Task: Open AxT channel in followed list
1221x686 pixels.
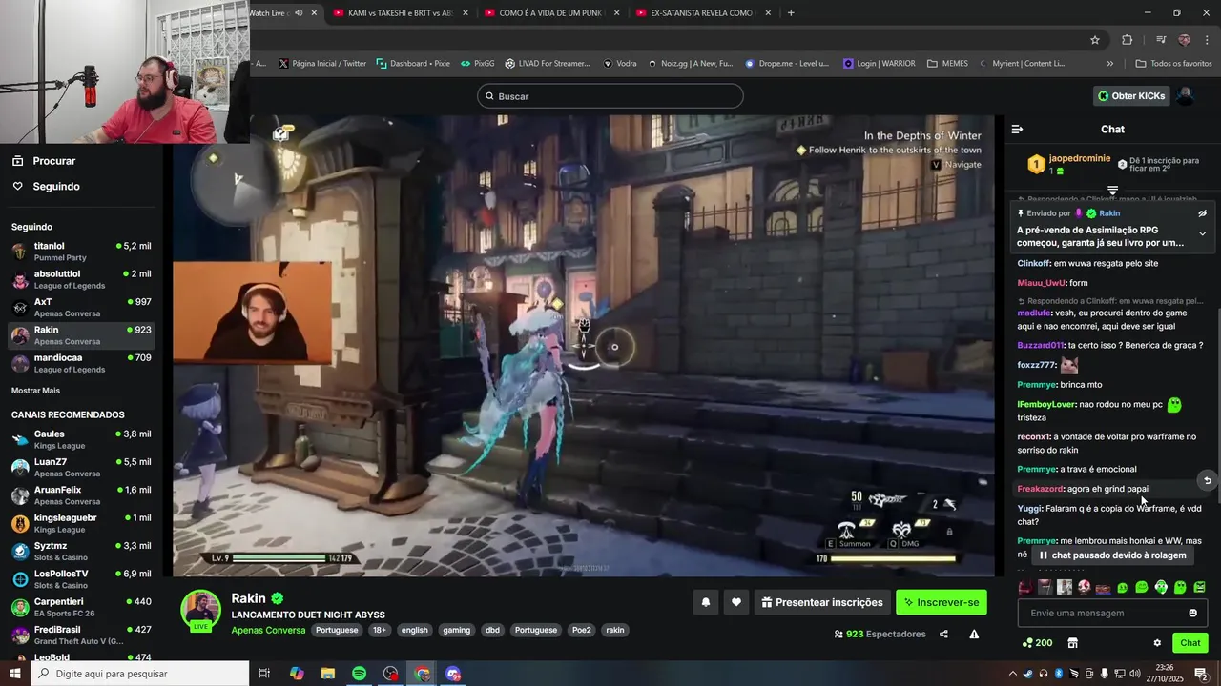Action: coord(81,307)
